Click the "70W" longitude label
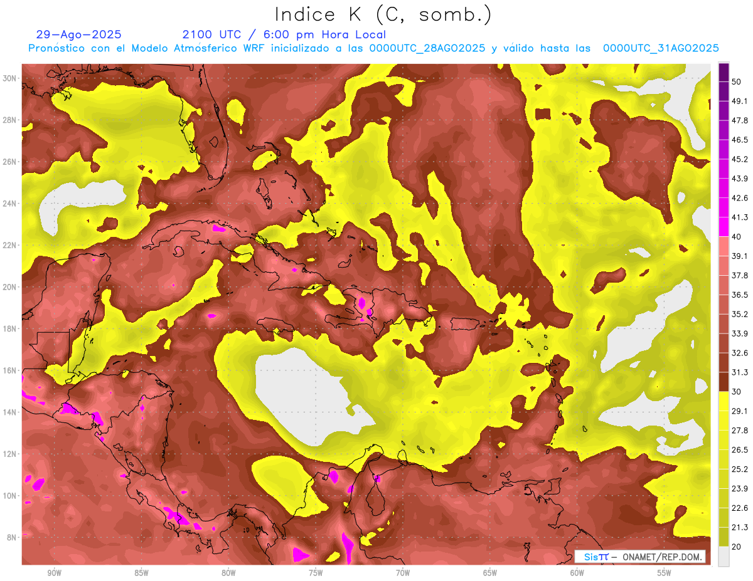Image resolution: width=753 pixels, height=581 pixels. [x=403, y=573]
